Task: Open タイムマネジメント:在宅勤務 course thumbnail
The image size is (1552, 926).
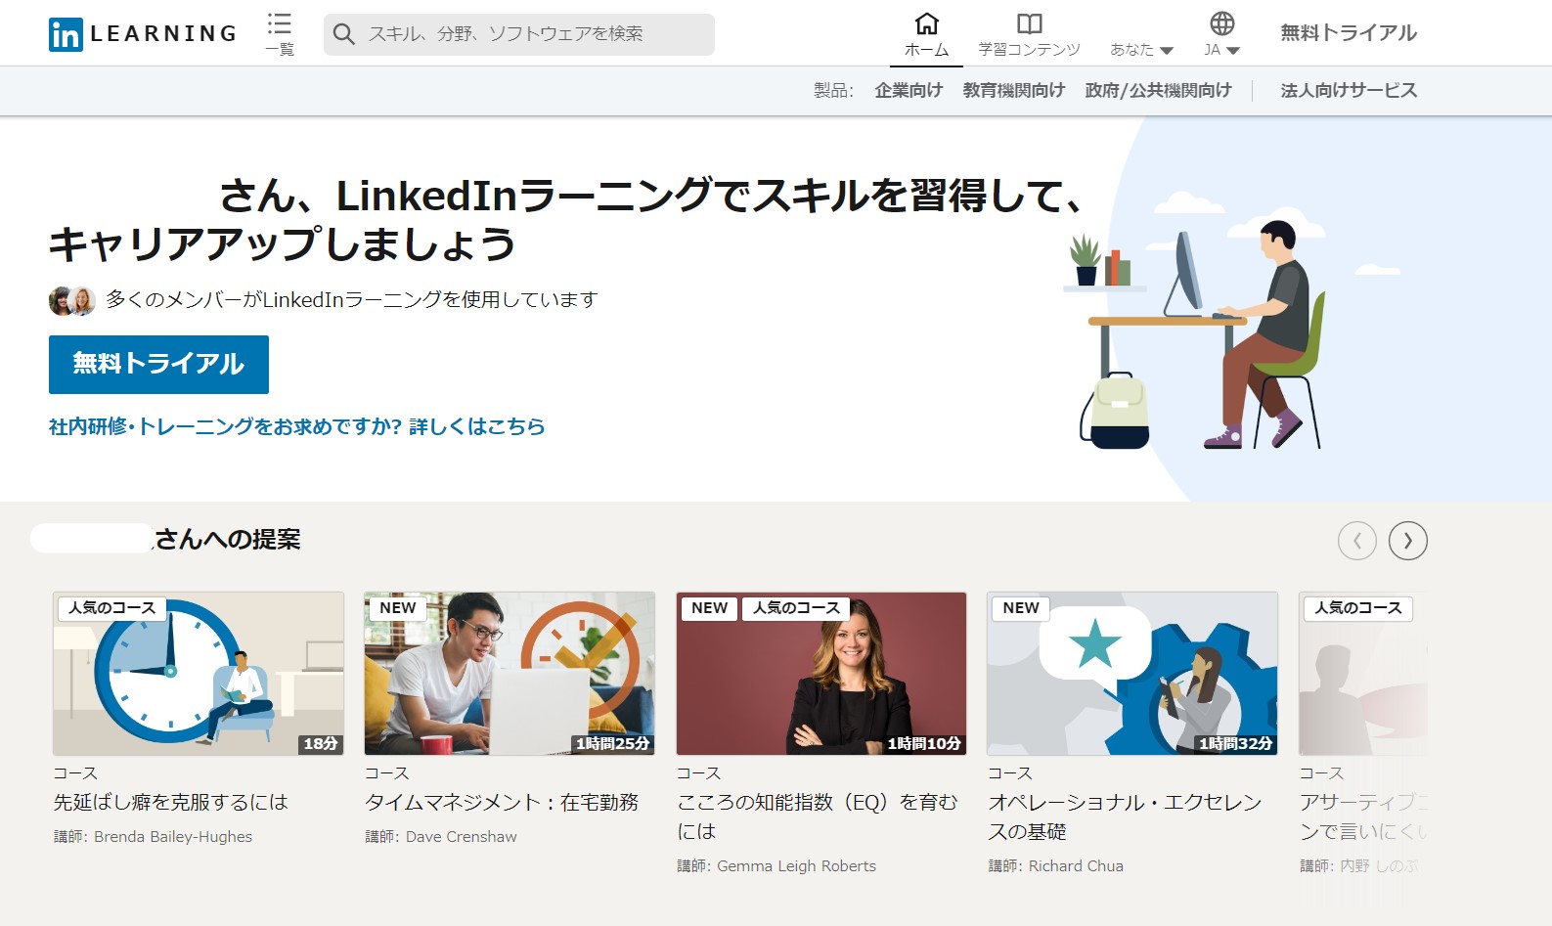Action: coord(510,673)
